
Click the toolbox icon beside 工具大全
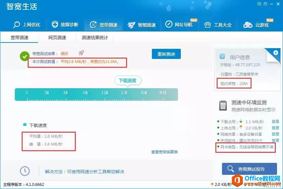coord(208,25)
